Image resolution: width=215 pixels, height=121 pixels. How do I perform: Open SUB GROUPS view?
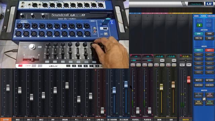(x=210, y=95)
